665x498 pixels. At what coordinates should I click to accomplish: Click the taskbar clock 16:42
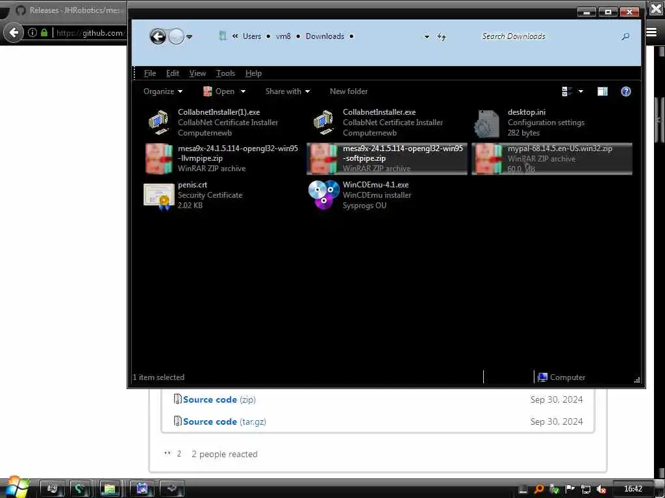coord(633,489)
